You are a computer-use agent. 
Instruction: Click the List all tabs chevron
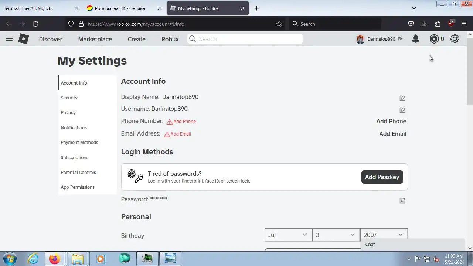pos(414,8)
